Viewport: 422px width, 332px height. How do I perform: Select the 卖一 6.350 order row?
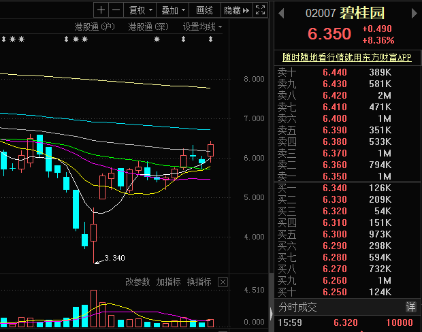[347, 176]
